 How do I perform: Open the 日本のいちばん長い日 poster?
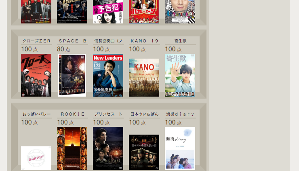pos(144,152)
